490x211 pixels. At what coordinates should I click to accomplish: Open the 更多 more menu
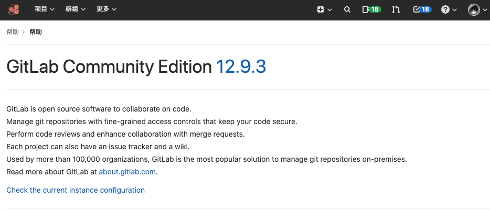click(x=106, y=9)
